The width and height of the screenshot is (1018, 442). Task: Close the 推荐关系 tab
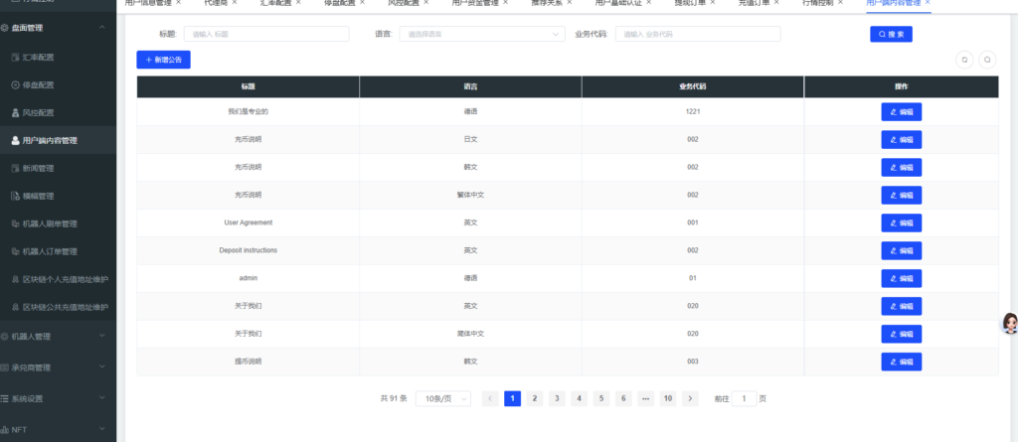pyautogui.click(x=570, y=3)
